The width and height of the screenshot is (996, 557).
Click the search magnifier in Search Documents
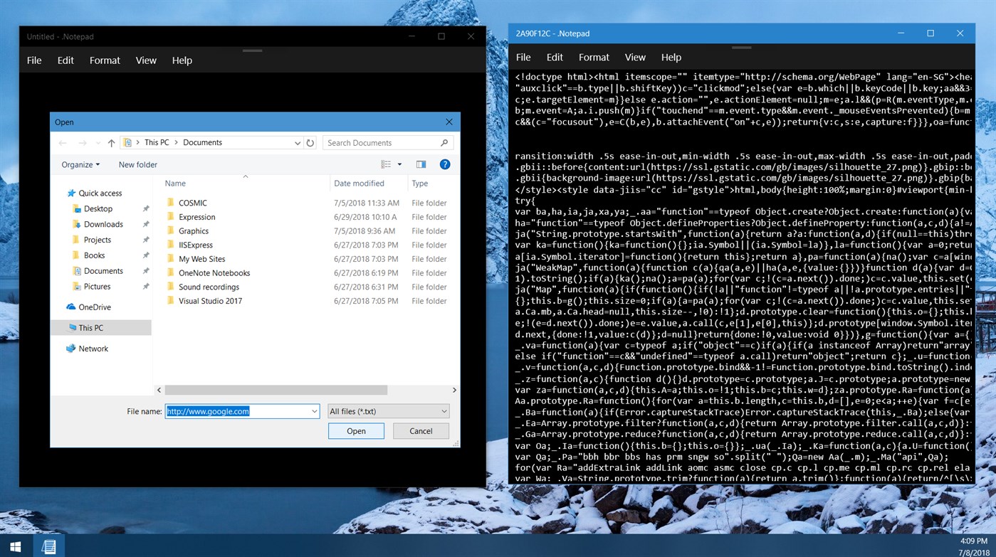click(445, 142)
